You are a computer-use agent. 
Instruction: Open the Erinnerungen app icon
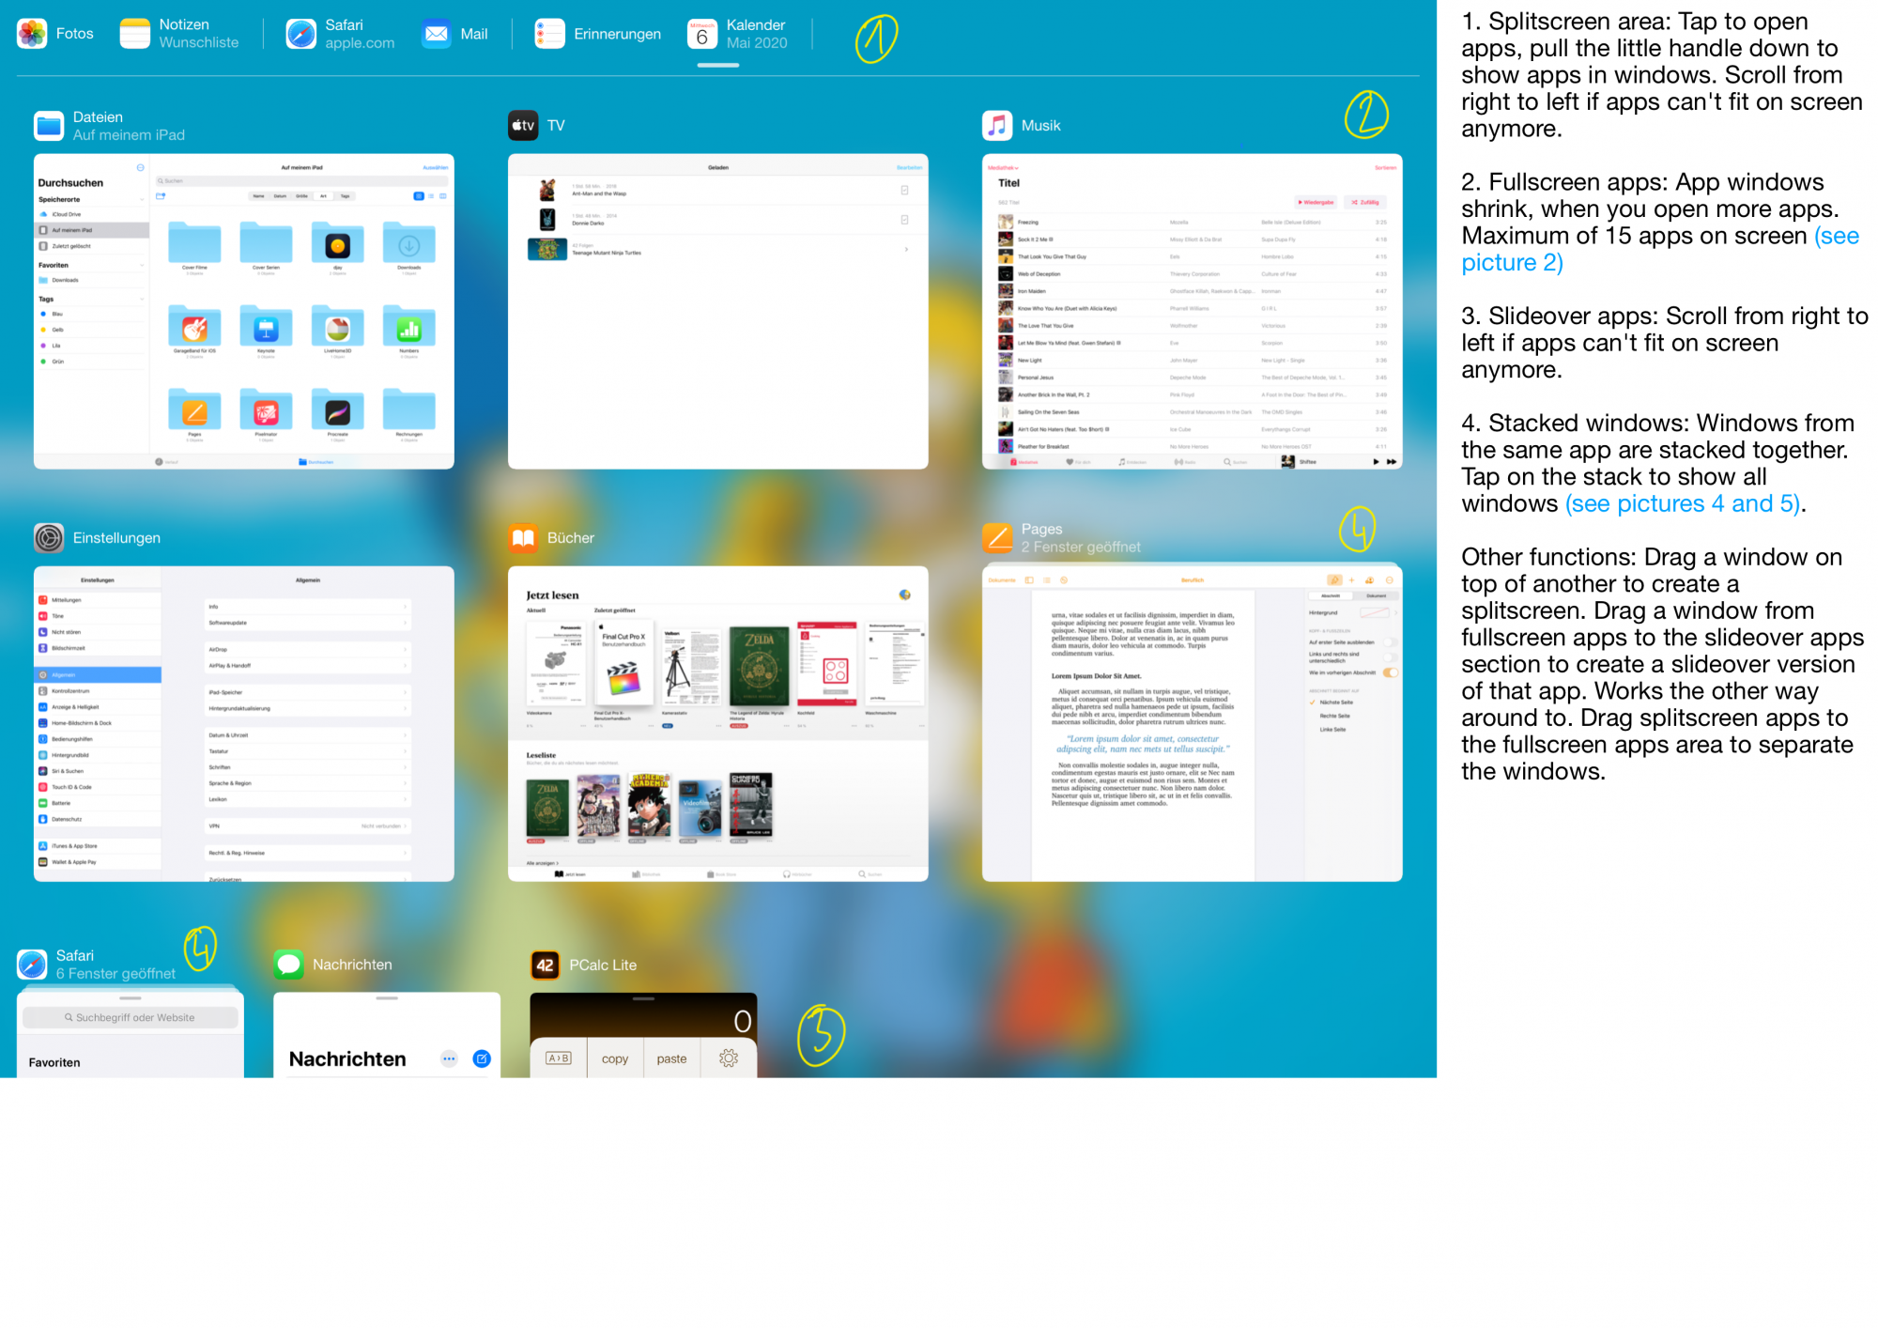(x=549, y=34)
